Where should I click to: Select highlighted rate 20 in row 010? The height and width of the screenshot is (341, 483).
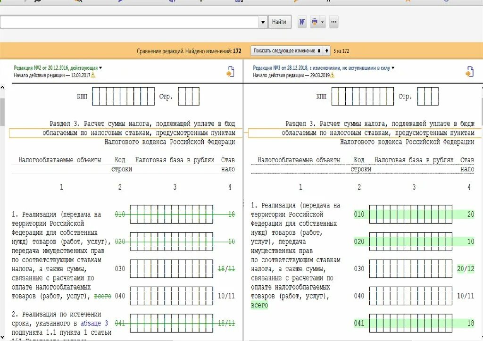click(471, 214)
